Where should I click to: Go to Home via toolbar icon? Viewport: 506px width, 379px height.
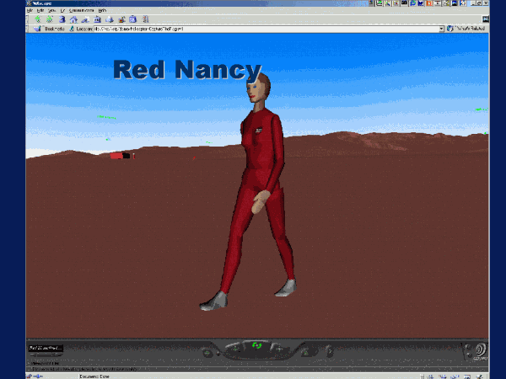tap(73, 19)
